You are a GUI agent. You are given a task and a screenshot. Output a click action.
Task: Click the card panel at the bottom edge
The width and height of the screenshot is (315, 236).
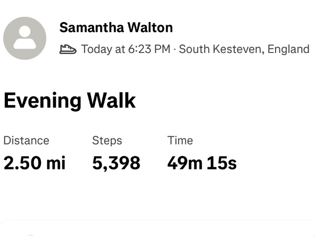(x=157, y=229)
